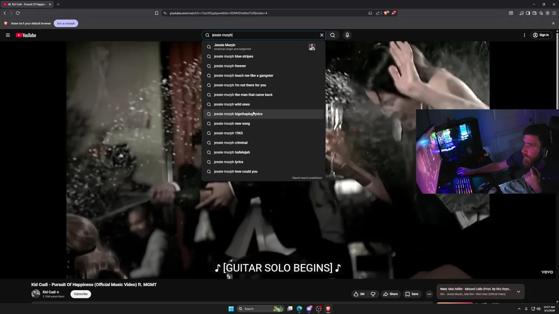This screenshot has width=559, height=314.
Task: Open the YouTube hamburger guide menu
Action: tap(8, 35)
